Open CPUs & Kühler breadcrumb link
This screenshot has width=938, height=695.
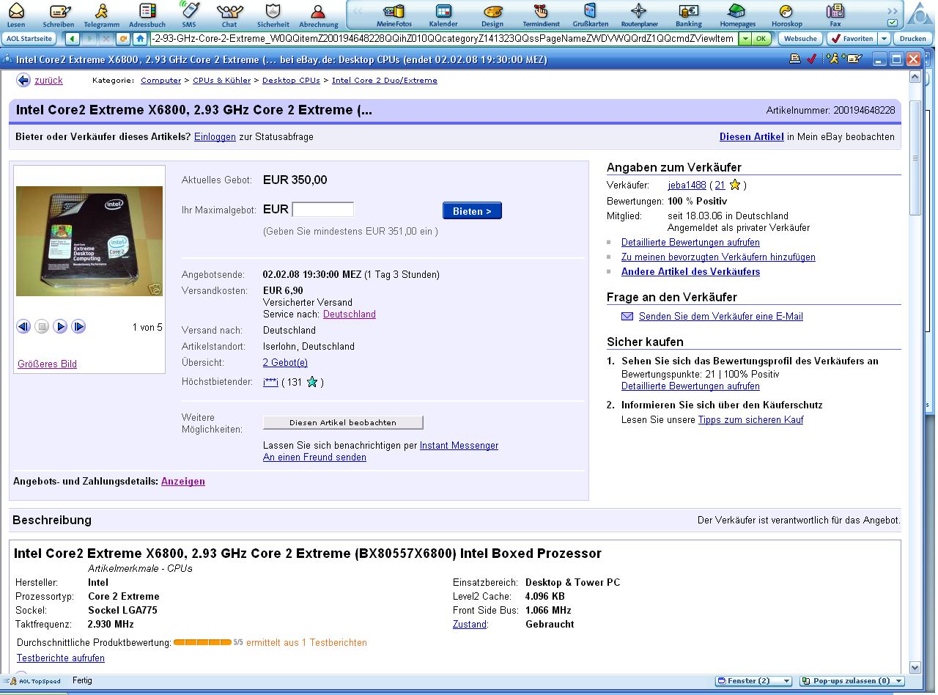pyautogui.click(x=221, y=81)
